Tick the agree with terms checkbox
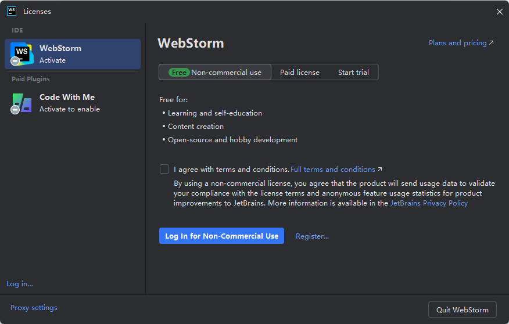The height and width of the screenshot is (324, 509). click(x=164, y=170)
